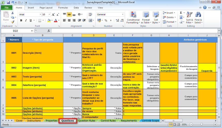
Task: Align text to bottom of the cell
Action: [x=74, y=14]
